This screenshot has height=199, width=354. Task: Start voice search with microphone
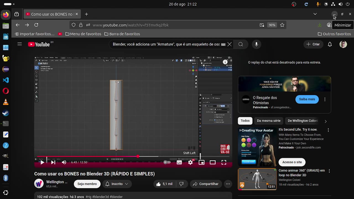(256, 44)
